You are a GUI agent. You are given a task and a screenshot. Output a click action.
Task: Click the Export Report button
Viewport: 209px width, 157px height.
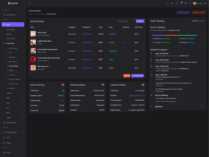tap(199, 12)
